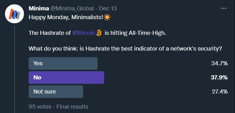235x113 pixels.
Task: Click the 27.4% Not sure percentage
Action: click(x=220, y=92)
